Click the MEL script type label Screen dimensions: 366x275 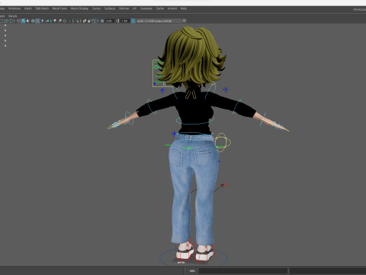(x=192, y=270)
